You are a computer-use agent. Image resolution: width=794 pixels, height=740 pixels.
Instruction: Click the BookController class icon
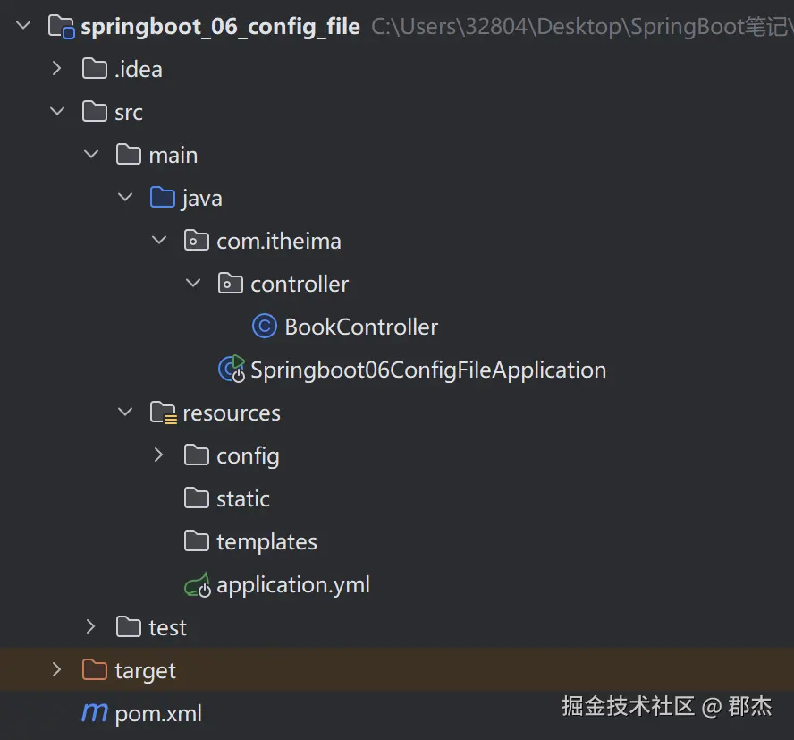(x=265, y=327)
